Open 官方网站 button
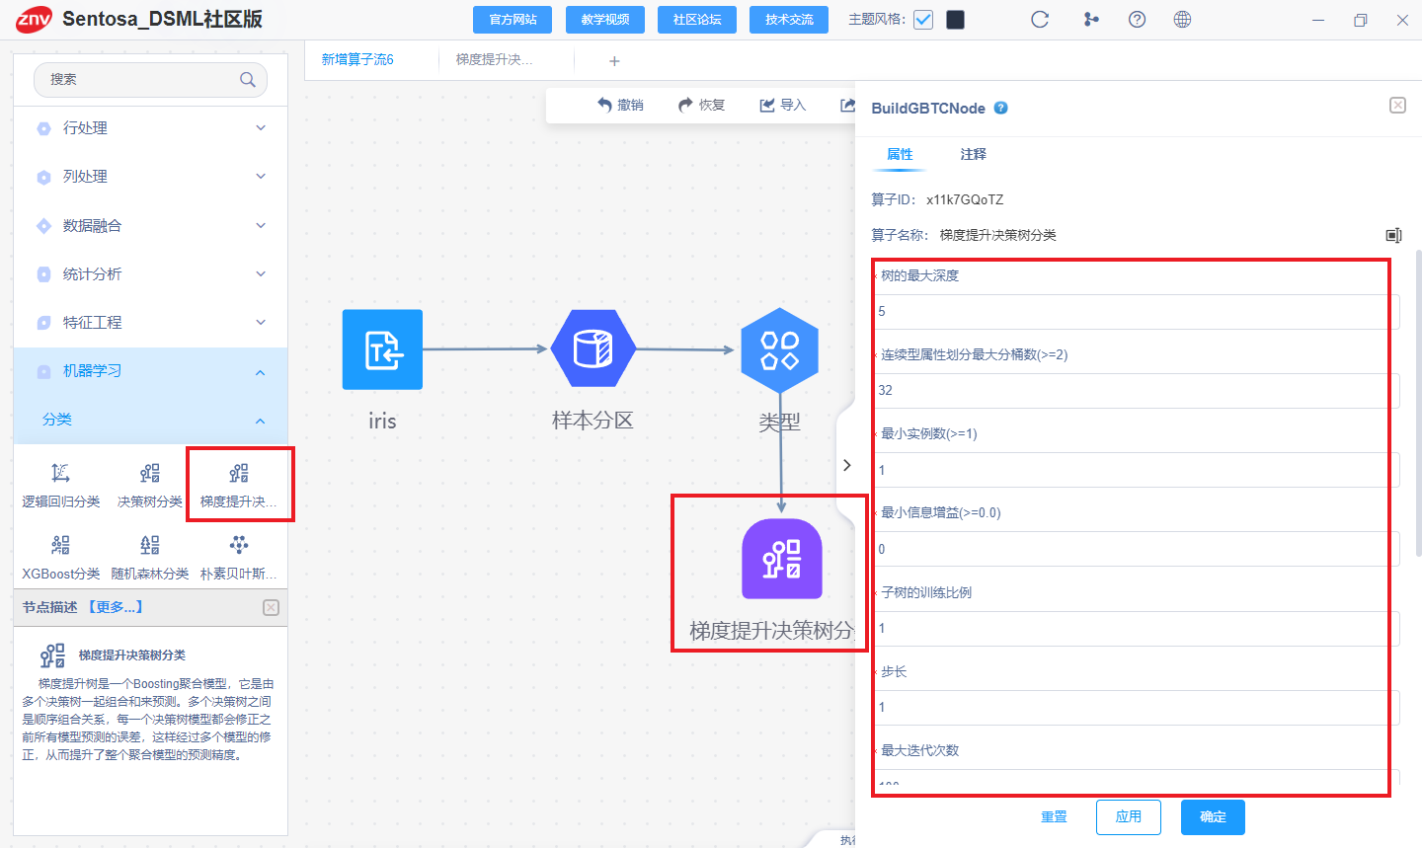 coord(513,20)
